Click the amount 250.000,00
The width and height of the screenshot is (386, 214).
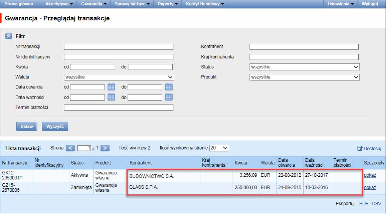tap(246, 187)
